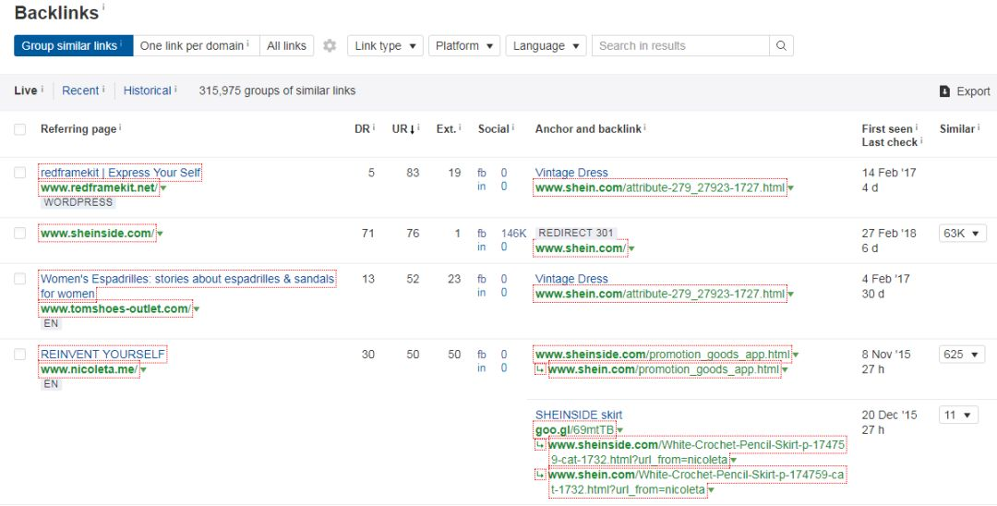Click the 315,975 groups of similar links text
997x506 pixels.
point(277,90)
